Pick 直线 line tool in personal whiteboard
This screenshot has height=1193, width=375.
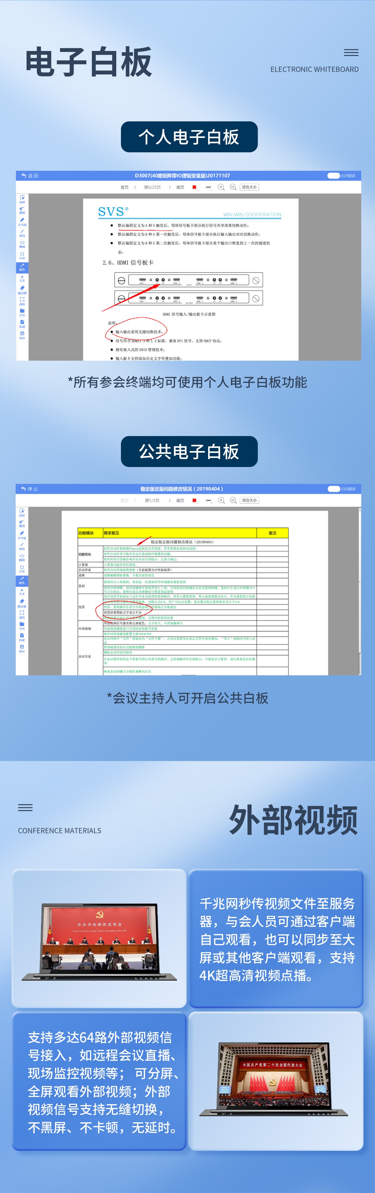[22, 233]
